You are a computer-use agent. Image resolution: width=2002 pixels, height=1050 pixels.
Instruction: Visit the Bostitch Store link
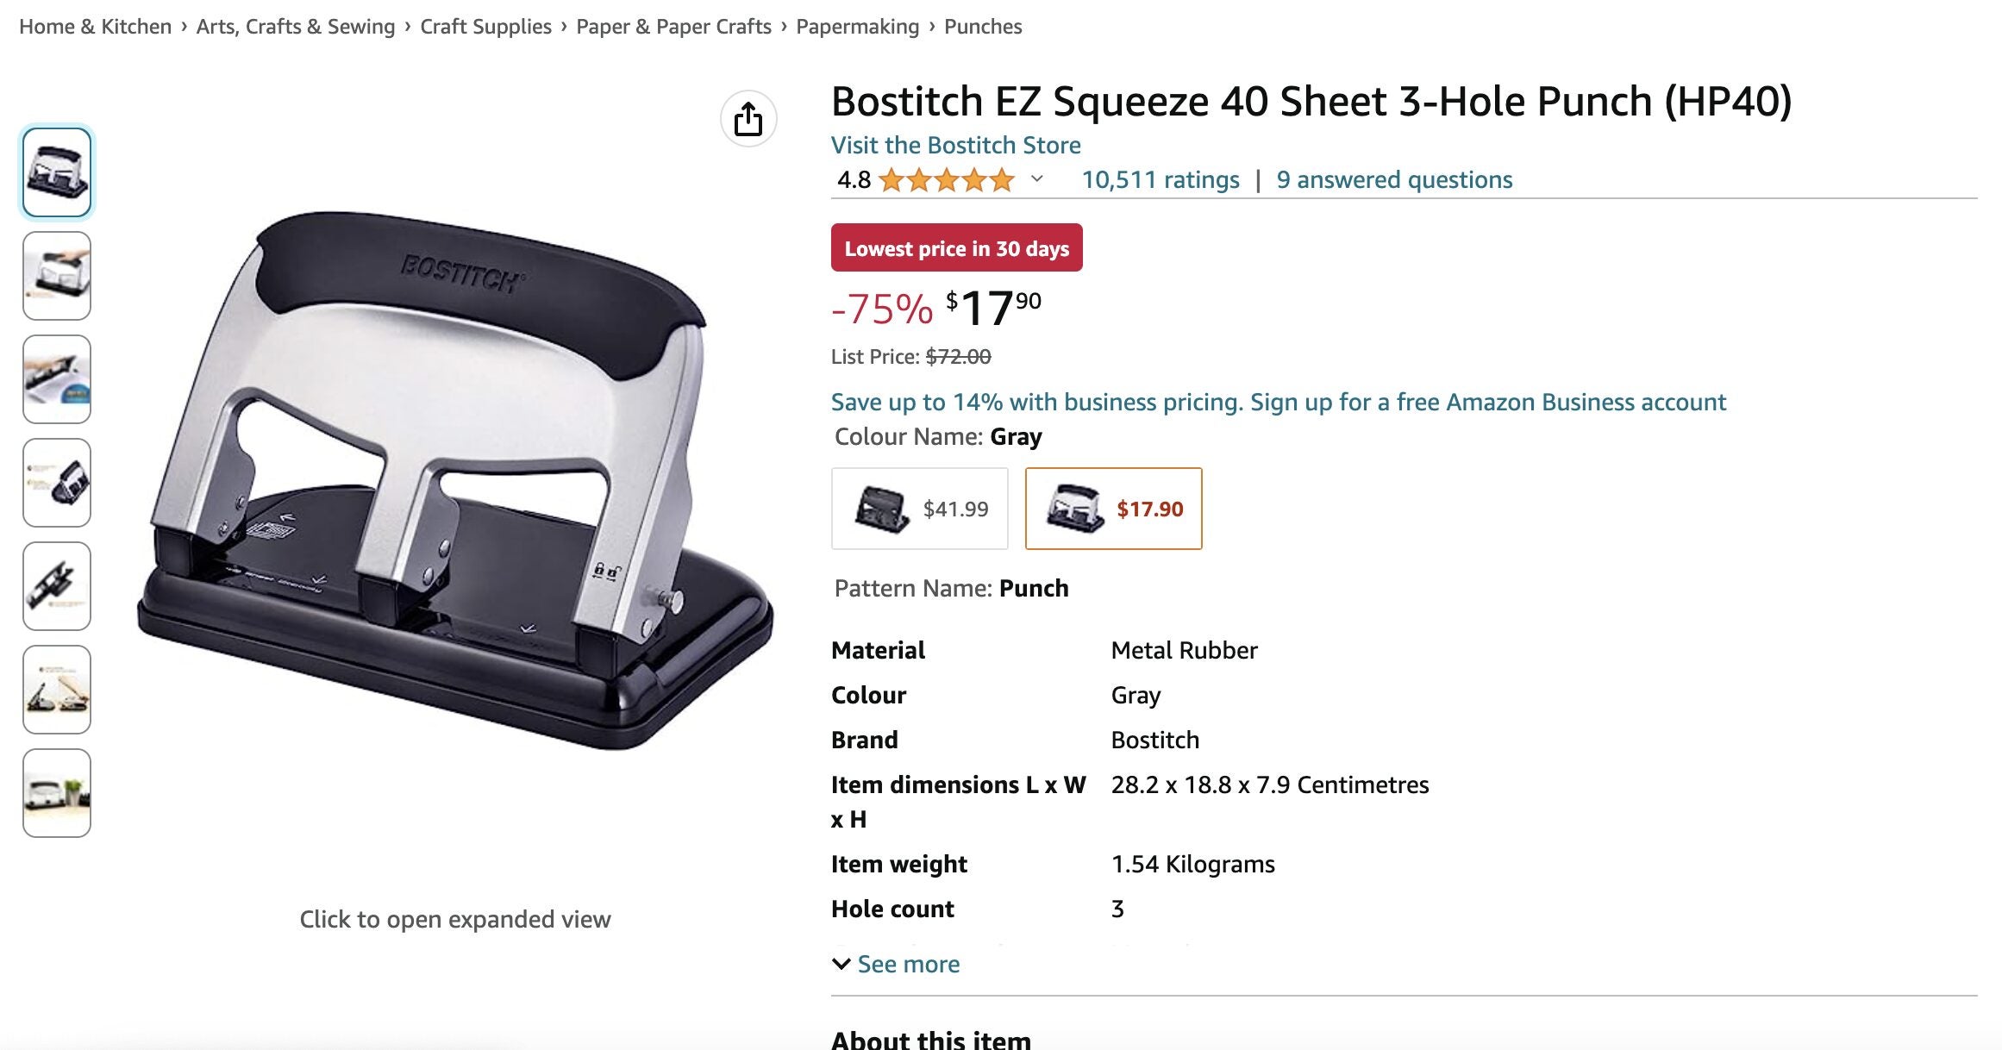pyautogui.click(x=956, y=145)
